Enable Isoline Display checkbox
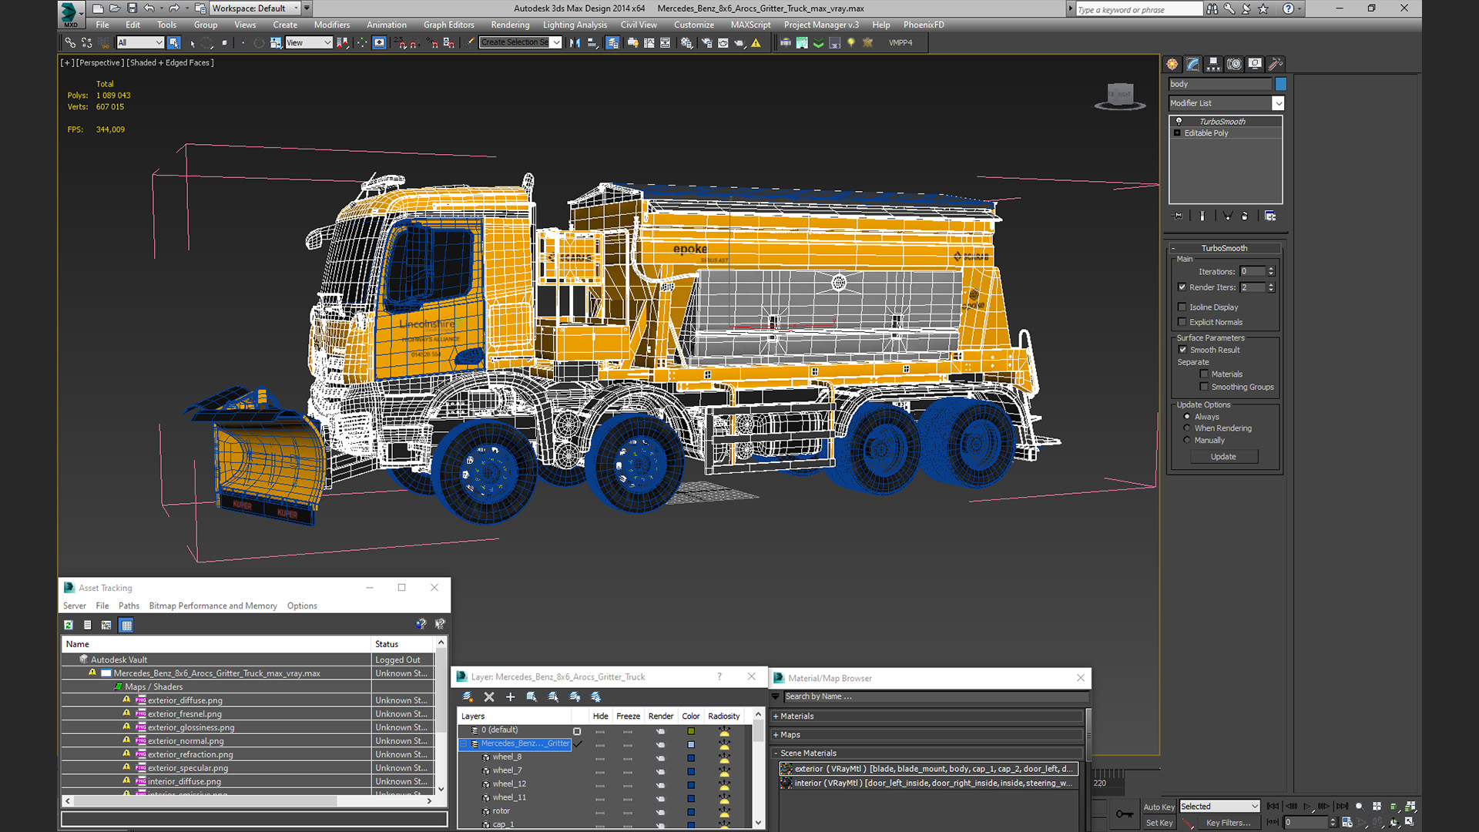Viewport: 1479px width, 832px height. click(x=1182, y=307)
